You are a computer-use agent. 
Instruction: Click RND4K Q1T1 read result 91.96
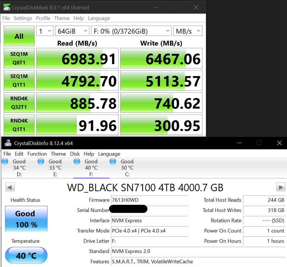pos(77,125)
